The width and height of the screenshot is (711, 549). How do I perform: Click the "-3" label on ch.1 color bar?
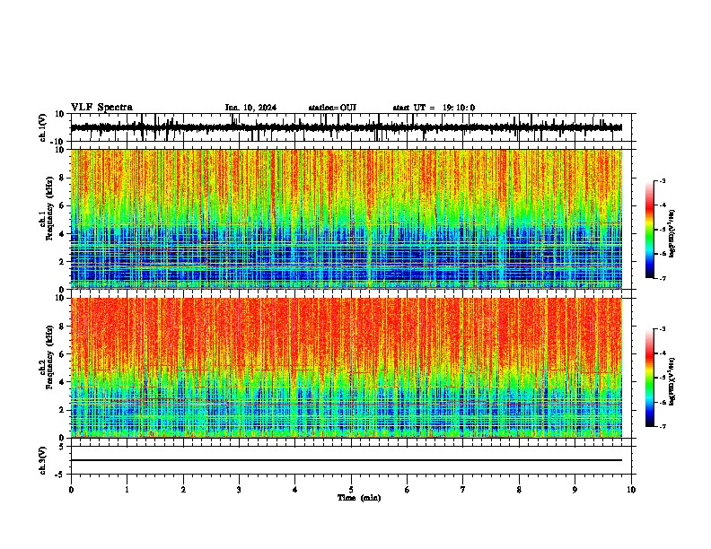(x=662, y=180)
